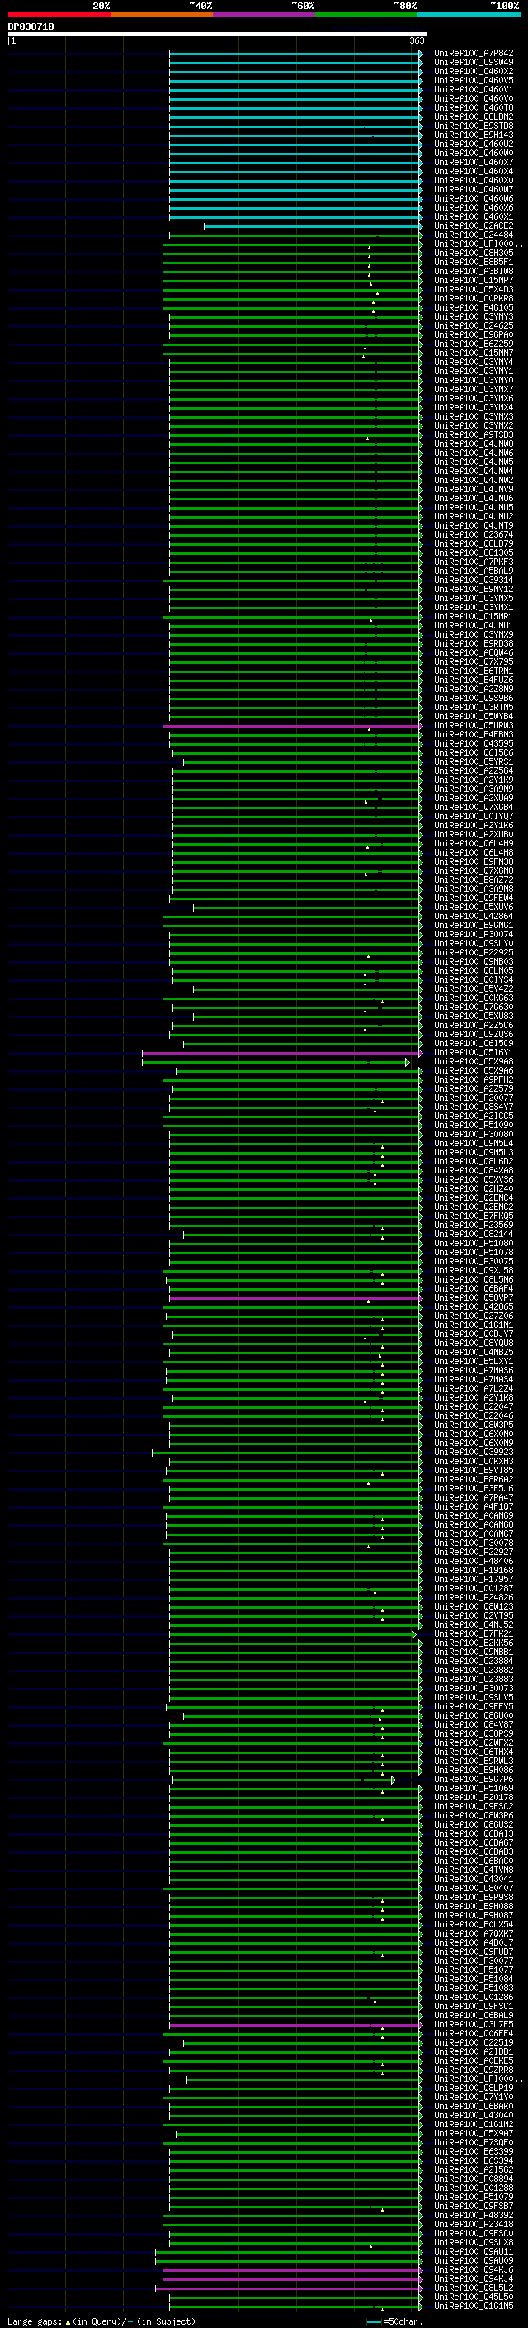The height and width of the screenshot is (2328, 528).
Task: Open hit UniRef100_B9VI85
Action: (474, 1470)
